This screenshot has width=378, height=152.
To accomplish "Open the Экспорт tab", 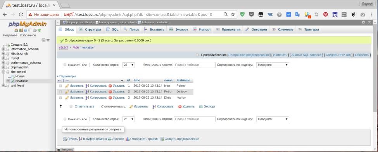I will tap(179, 29).
